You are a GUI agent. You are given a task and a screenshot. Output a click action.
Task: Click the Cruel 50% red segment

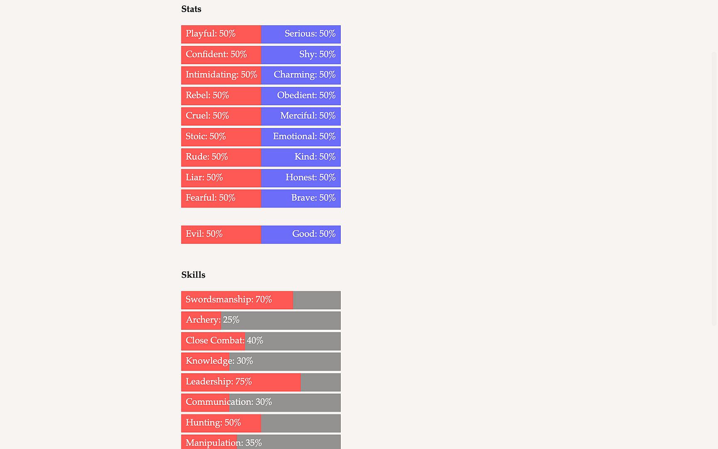(221, 116)
